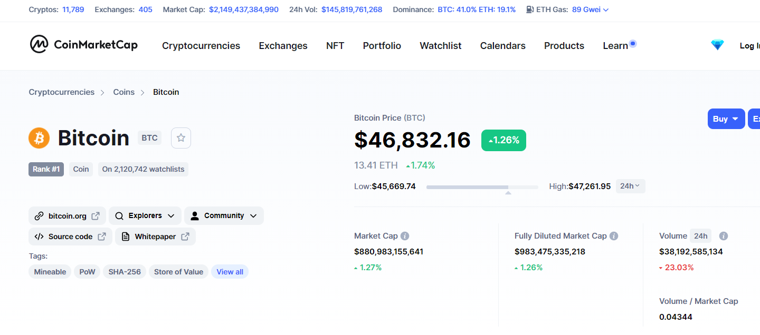
Task: Open the Portfolio menu item
Action: coord(382,46)
